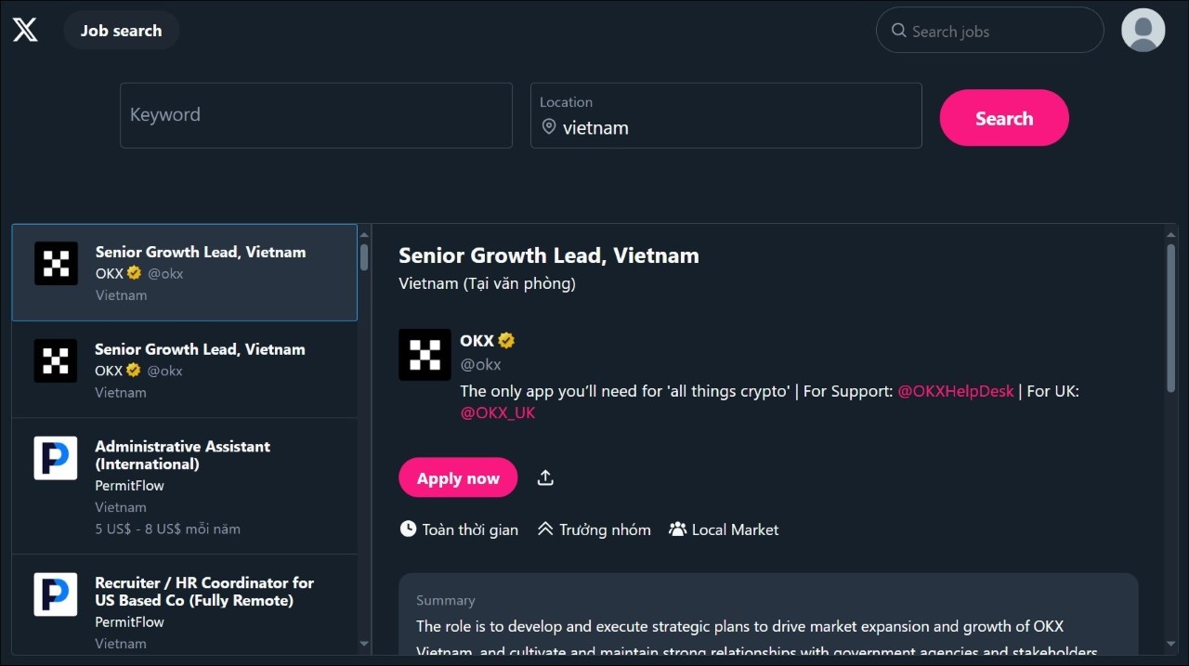Open the @OKX_UK link
Screen dimensions: 1189x666
click(x=498, y=412)
